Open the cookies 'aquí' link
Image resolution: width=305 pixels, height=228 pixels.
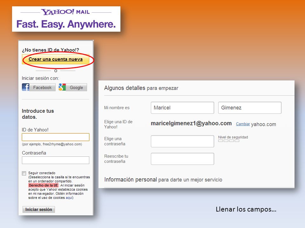coord(70,198)
